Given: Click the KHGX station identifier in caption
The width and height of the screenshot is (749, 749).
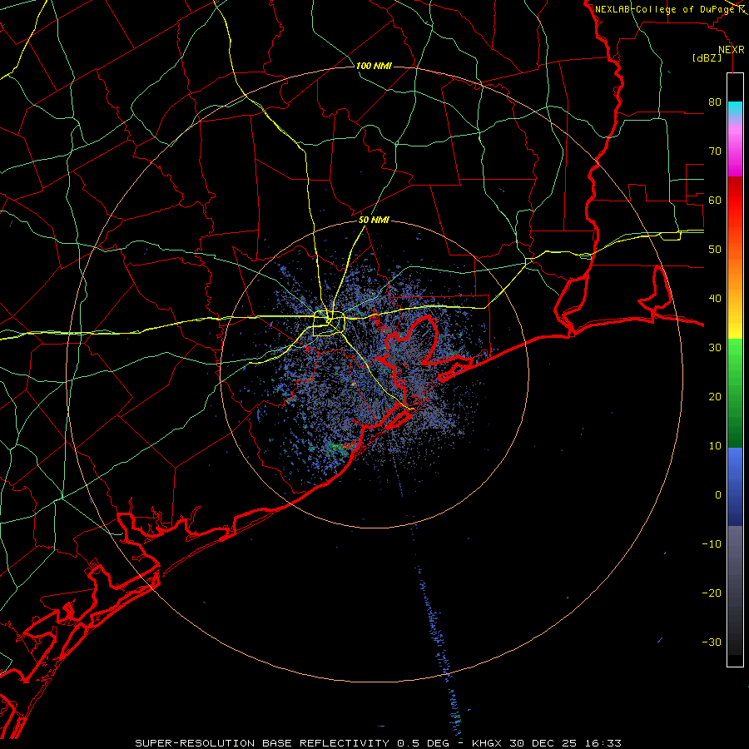Looking at the screenshot, I should (x=489, y=743).
